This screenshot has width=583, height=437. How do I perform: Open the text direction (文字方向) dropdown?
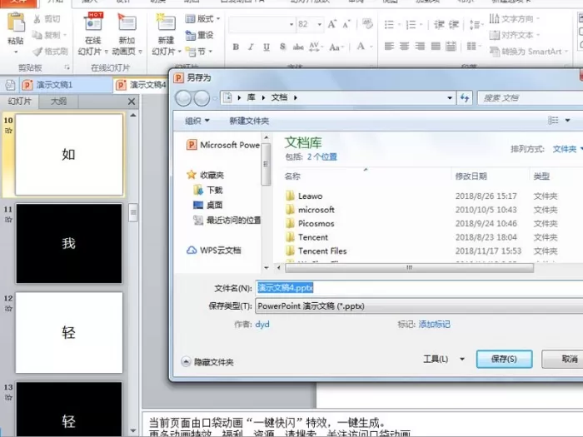coord(515,18)
